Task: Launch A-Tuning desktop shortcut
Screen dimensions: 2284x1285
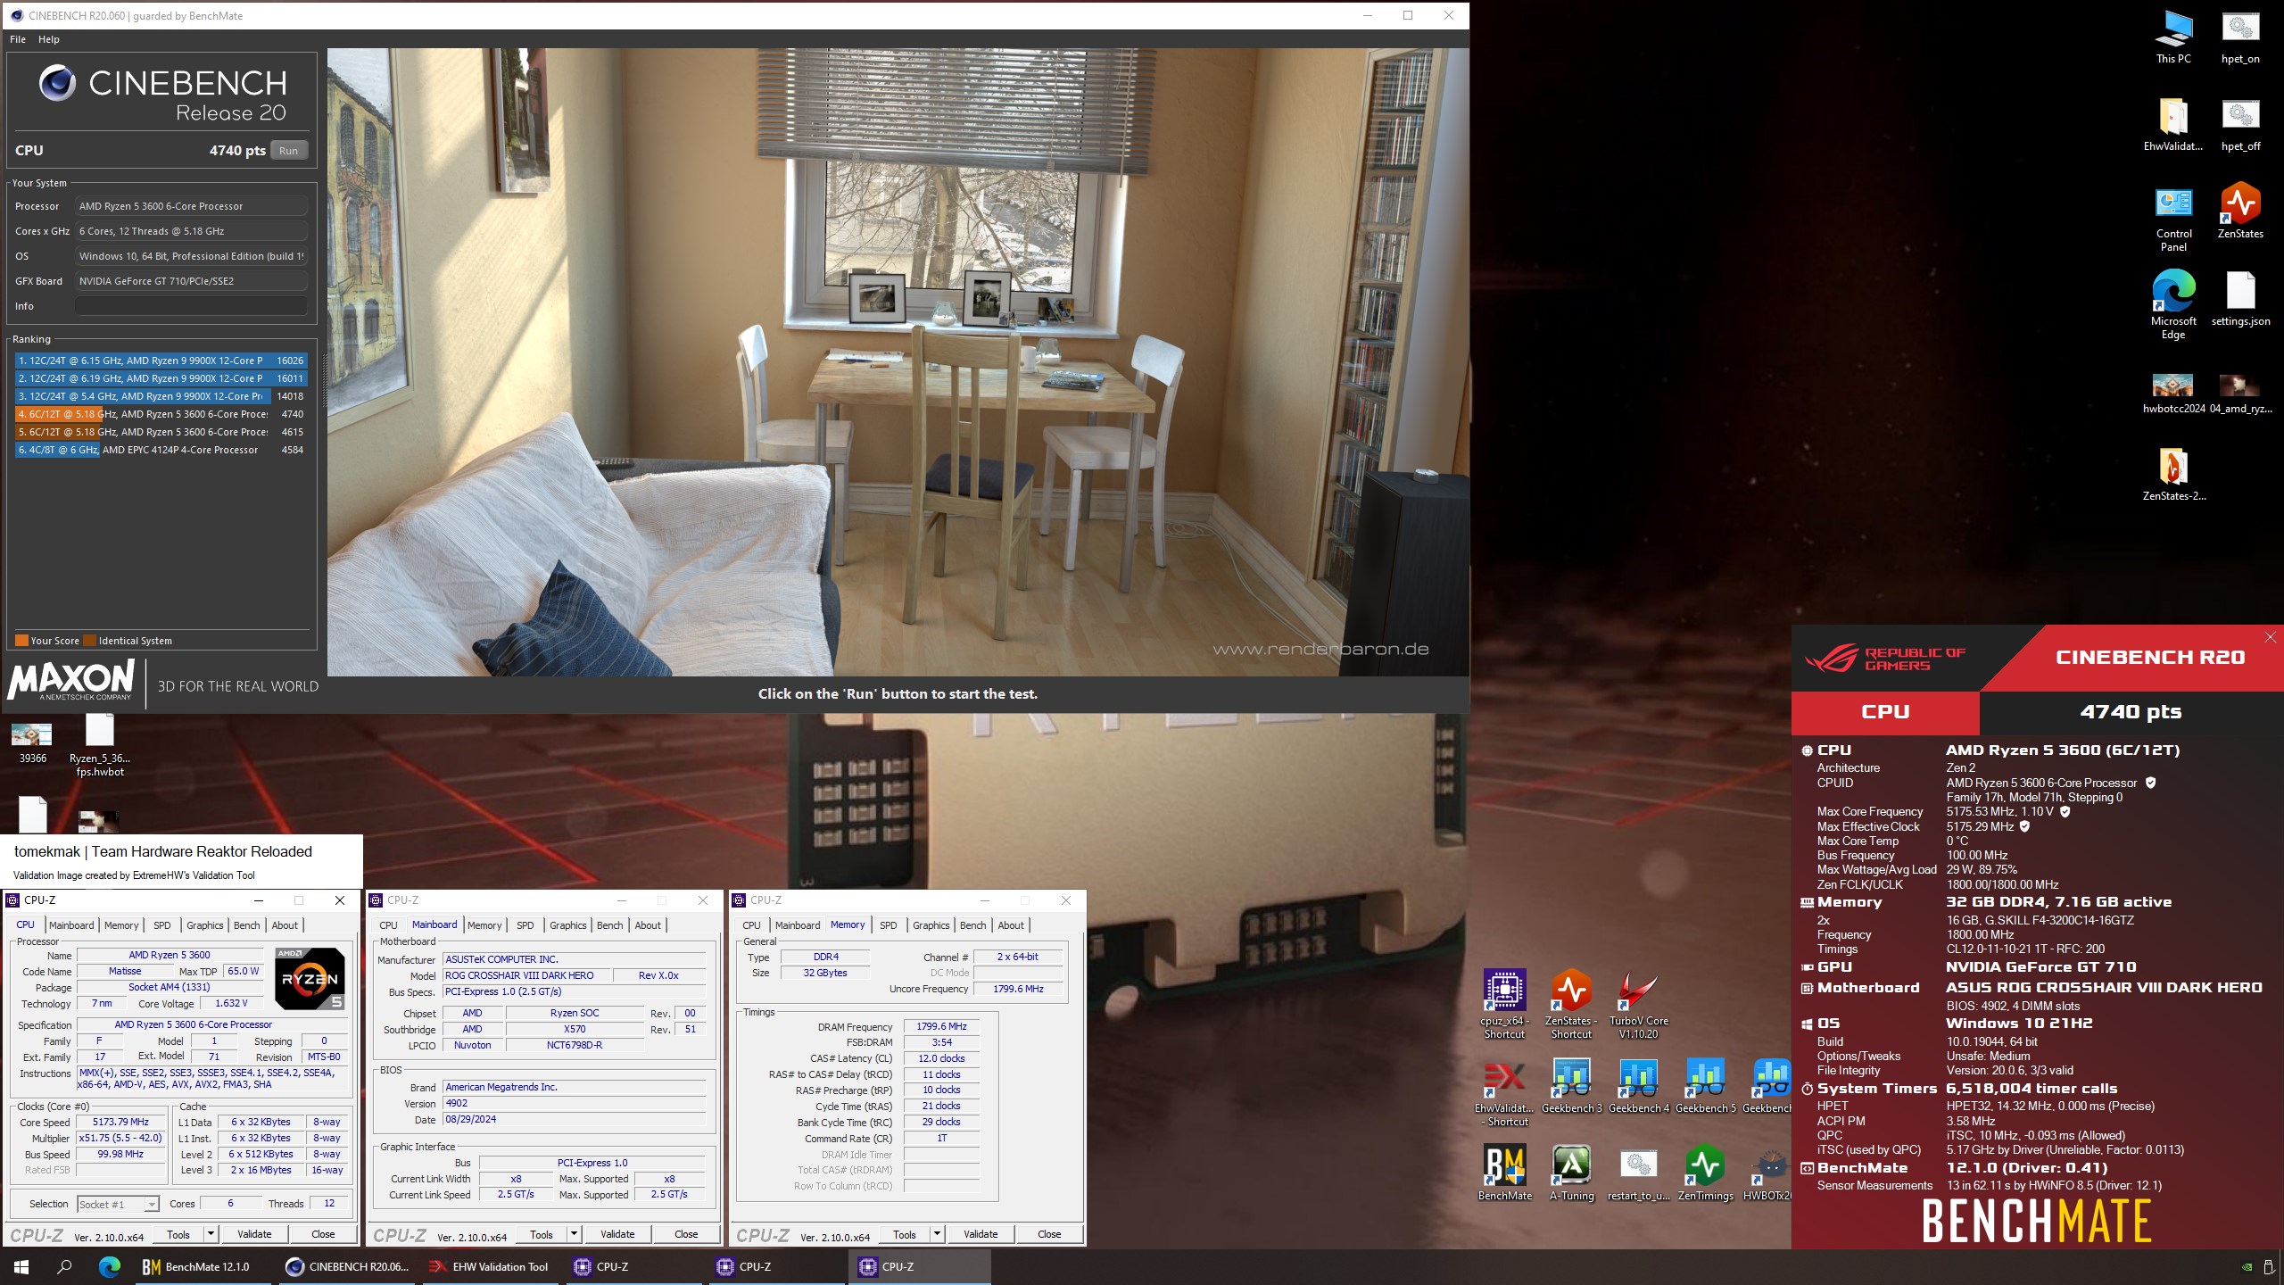Action: [1571, 1173]
